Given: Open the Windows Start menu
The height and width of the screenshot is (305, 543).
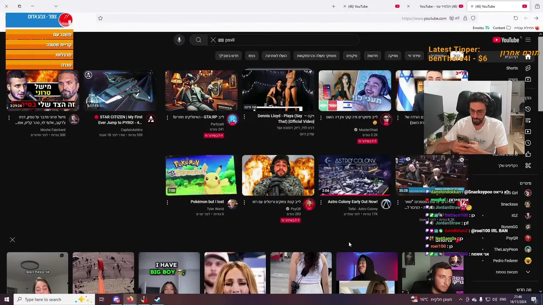Looking at the screenshot, I should [7, 299].
